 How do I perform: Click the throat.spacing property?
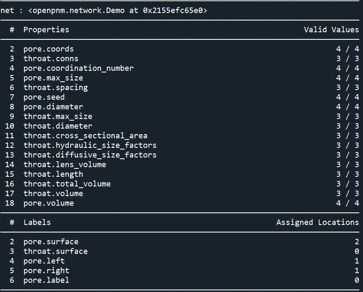[56, 88]
